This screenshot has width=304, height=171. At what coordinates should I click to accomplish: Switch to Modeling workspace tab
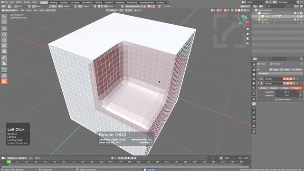coord(53,2)
